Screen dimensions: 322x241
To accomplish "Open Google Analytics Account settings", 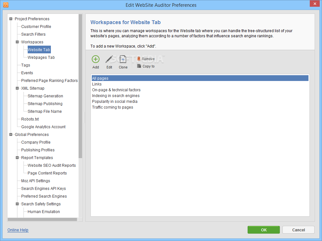I will coord(43,127).
